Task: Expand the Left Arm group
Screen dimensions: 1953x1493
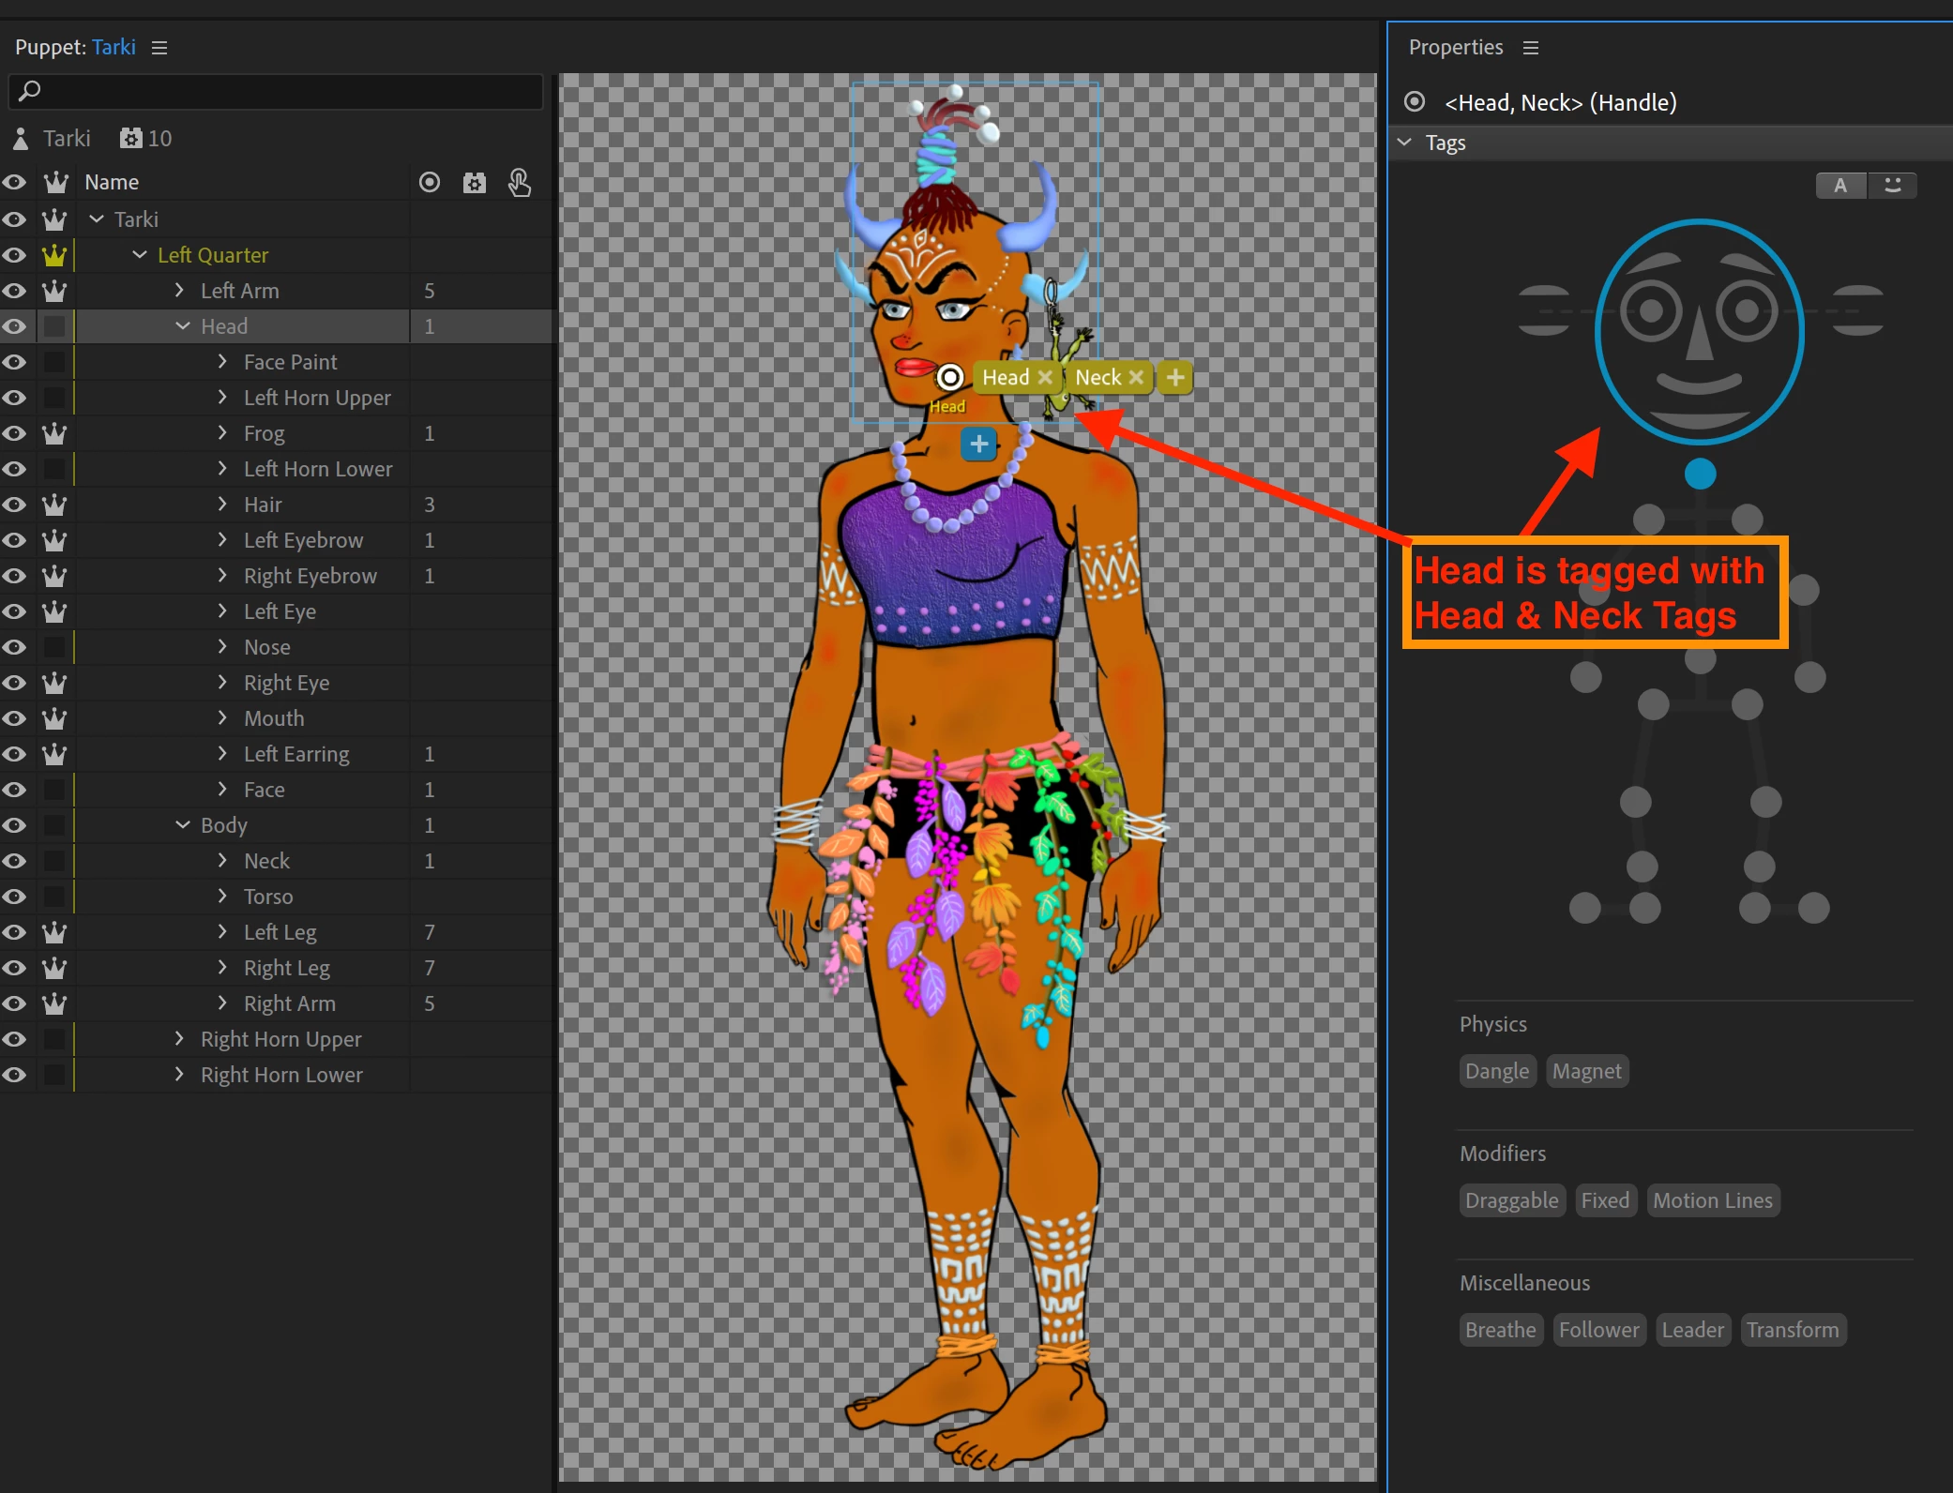Action: (x=179, y=291)
